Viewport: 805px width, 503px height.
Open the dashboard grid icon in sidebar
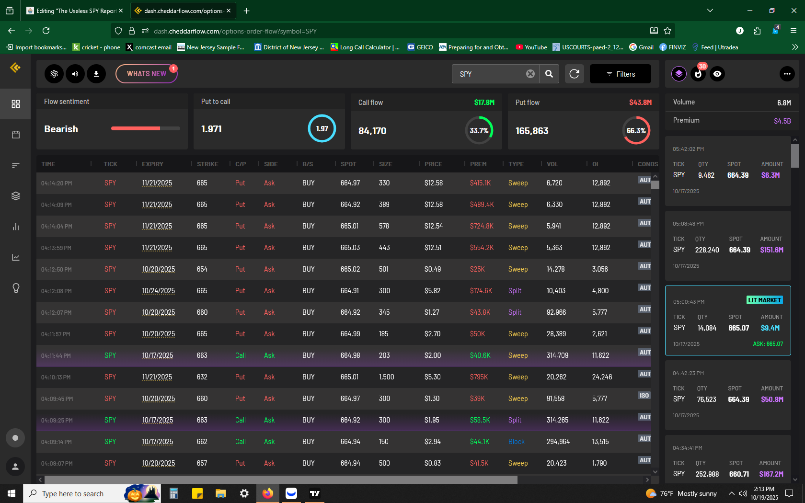pyautogui.click(x=16, y=104)
